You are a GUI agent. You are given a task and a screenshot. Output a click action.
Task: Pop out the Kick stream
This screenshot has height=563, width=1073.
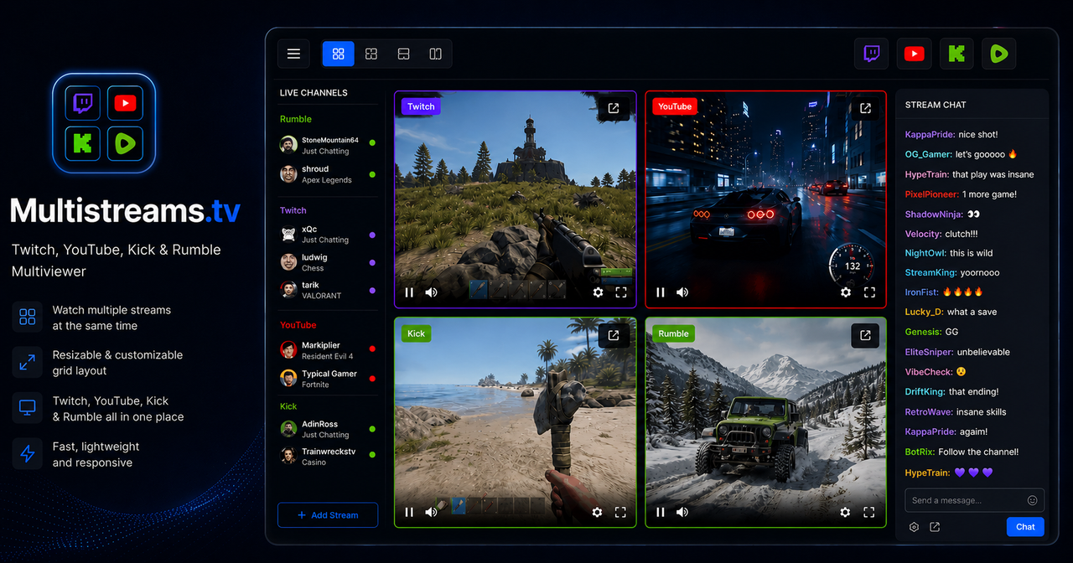coord(614,335)
